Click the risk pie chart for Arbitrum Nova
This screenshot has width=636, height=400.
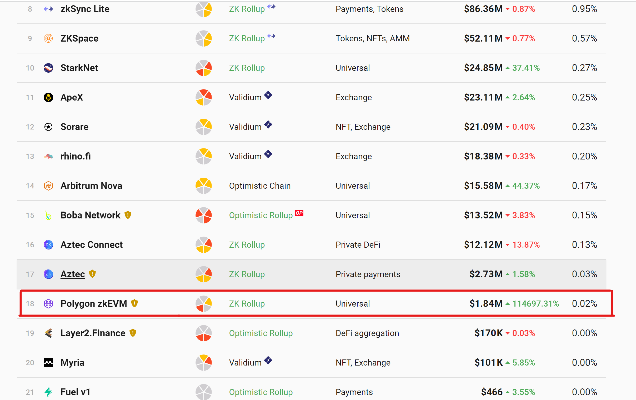[204, 186]
